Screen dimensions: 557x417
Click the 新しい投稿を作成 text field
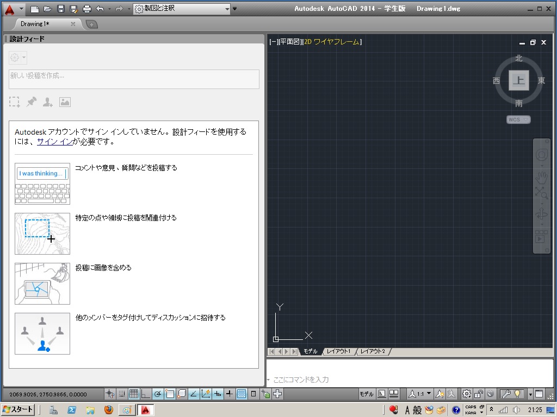pos(134,79)
